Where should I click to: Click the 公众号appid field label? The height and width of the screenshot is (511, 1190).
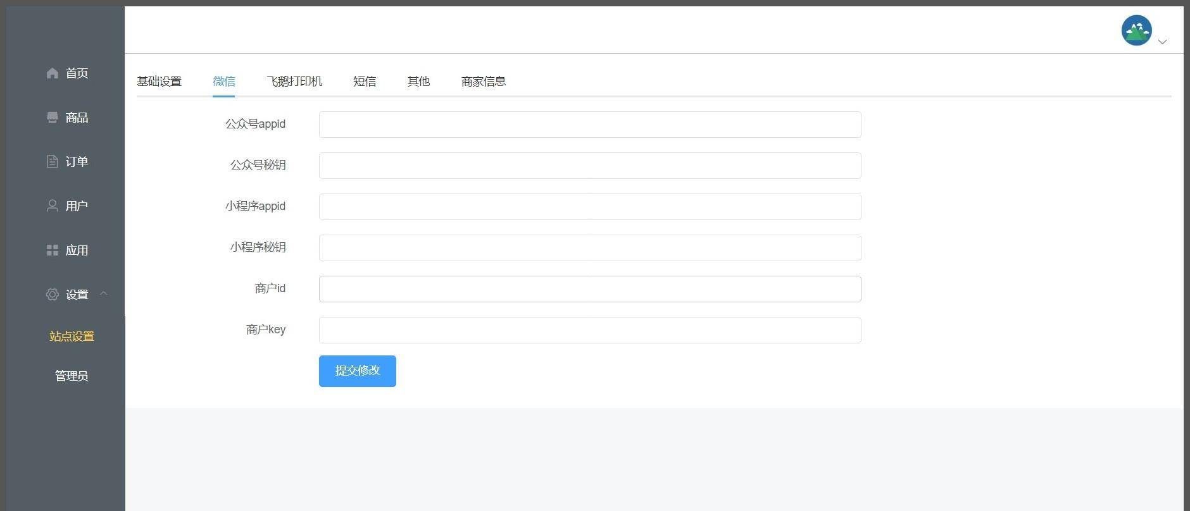click(255, 125)
